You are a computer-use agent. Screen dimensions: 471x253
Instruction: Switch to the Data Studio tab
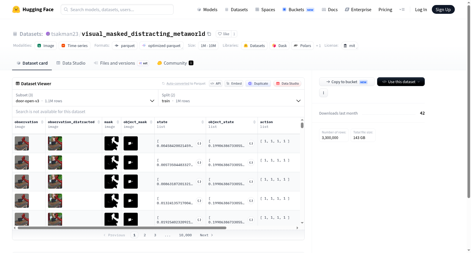[71, 63]
